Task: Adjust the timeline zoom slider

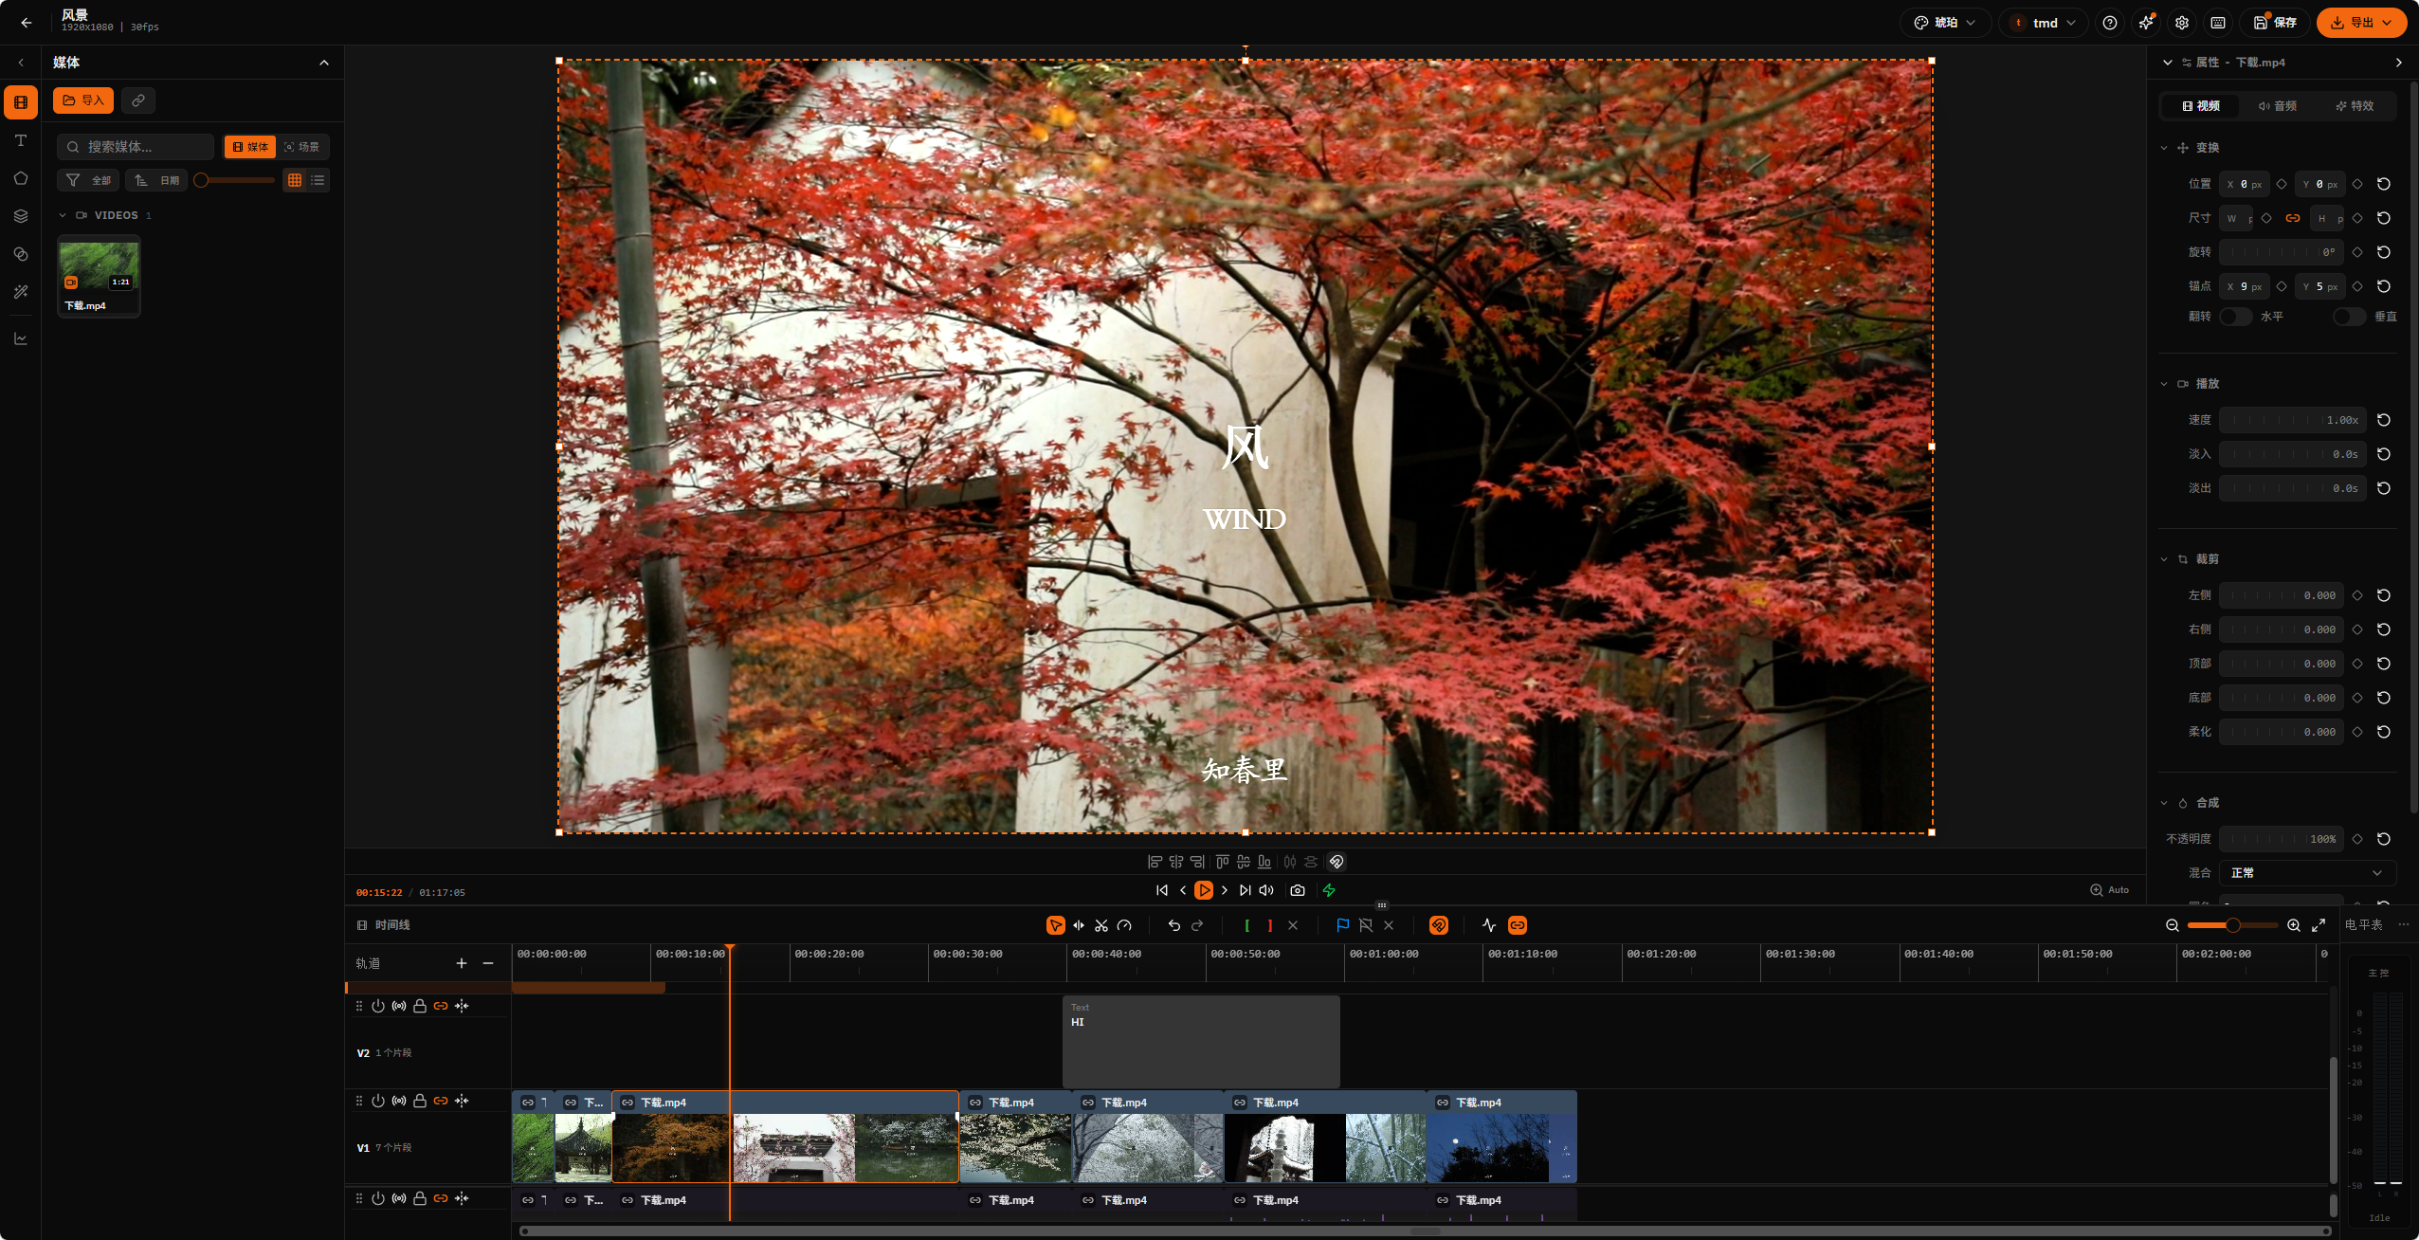Action: tap(2233, 925)
